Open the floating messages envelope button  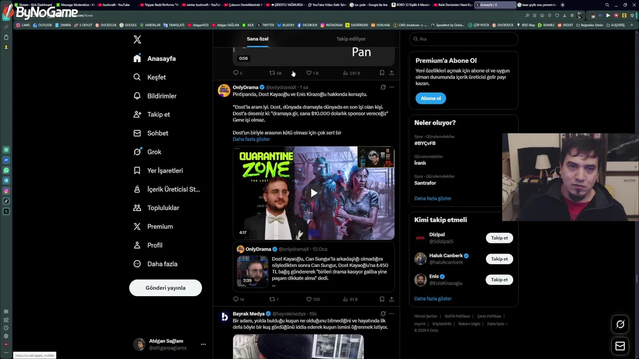click(620, 346)
